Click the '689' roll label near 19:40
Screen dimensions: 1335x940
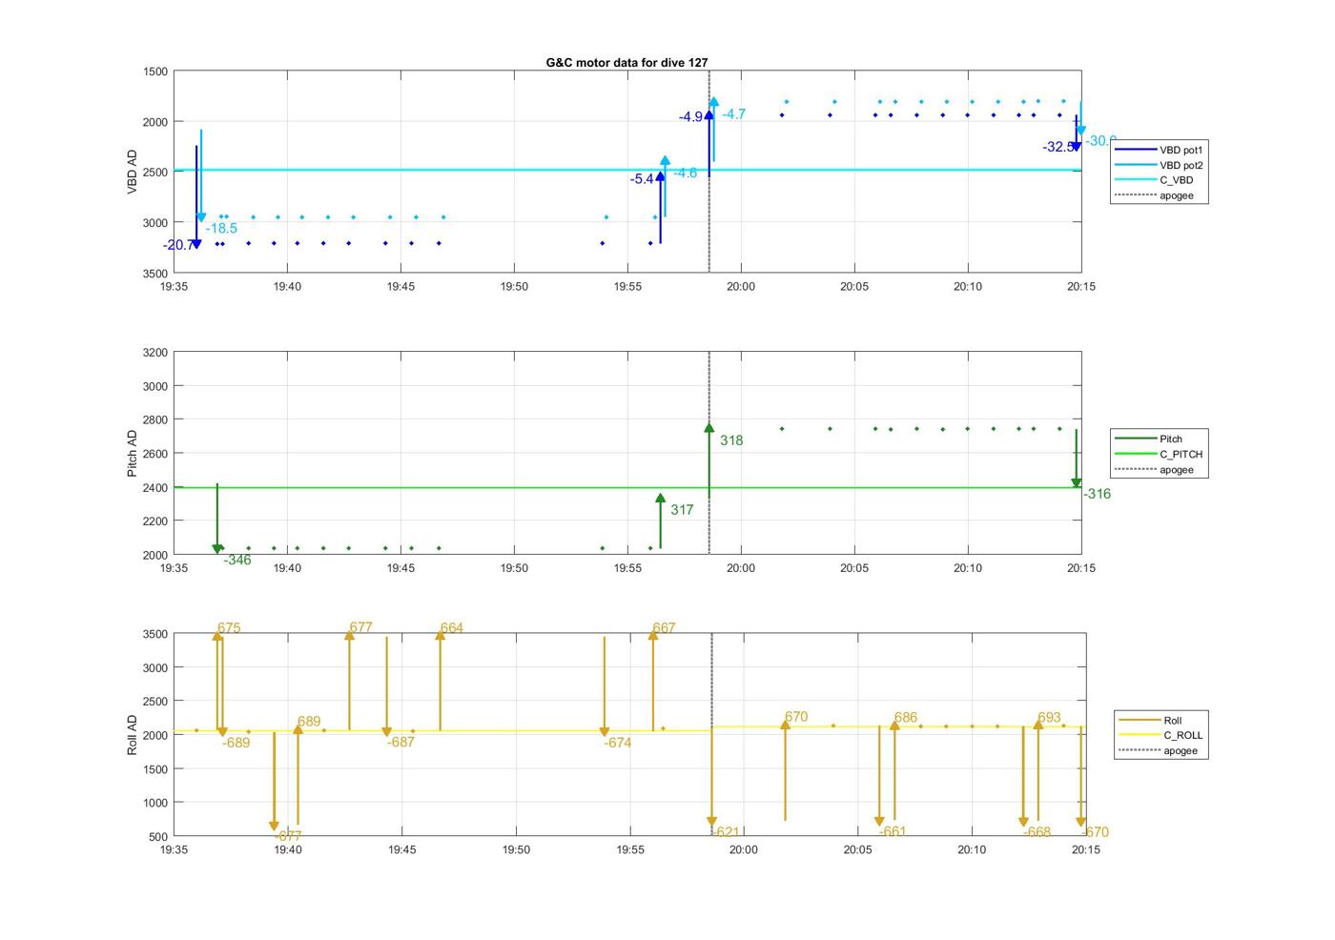pyautogui.click(x=309, y=721)
